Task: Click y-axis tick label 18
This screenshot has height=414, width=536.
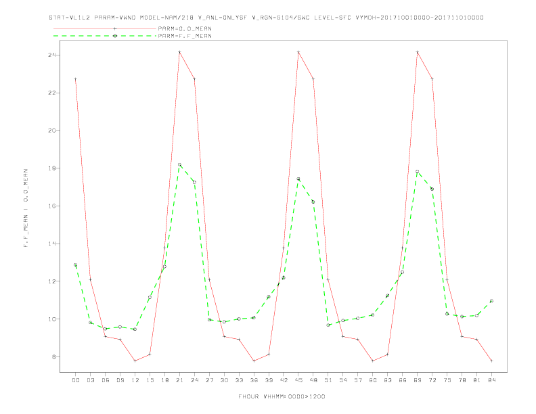Action: click(x=51, y=168)
